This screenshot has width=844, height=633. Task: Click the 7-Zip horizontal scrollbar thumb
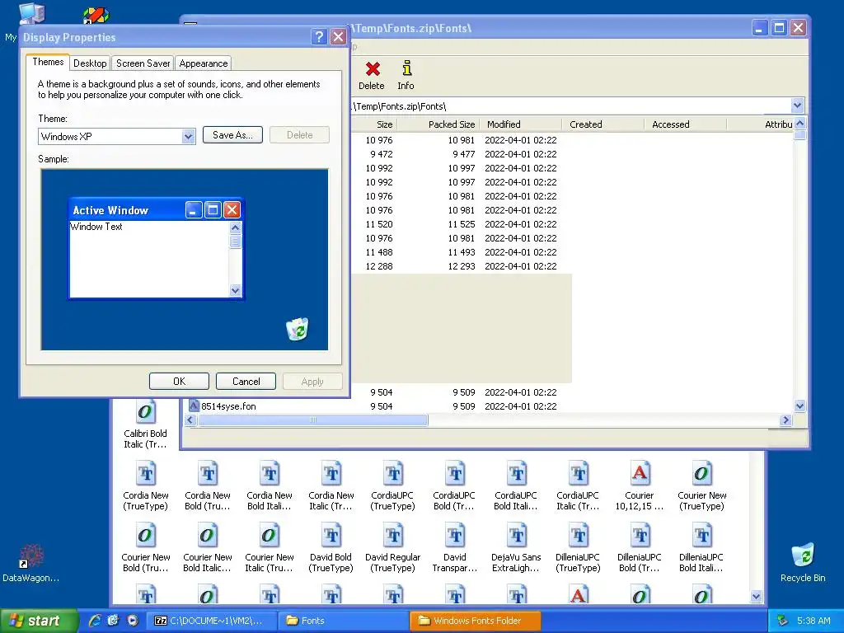pos(312,420)
